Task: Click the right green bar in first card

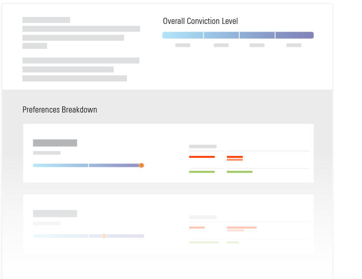Action: point(240,172)
